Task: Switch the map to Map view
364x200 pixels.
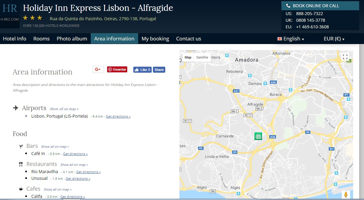Action: (188, 57)
